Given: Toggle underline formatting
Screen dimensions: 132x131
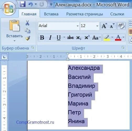Looking at the screenshot, I should coord(59,38).
